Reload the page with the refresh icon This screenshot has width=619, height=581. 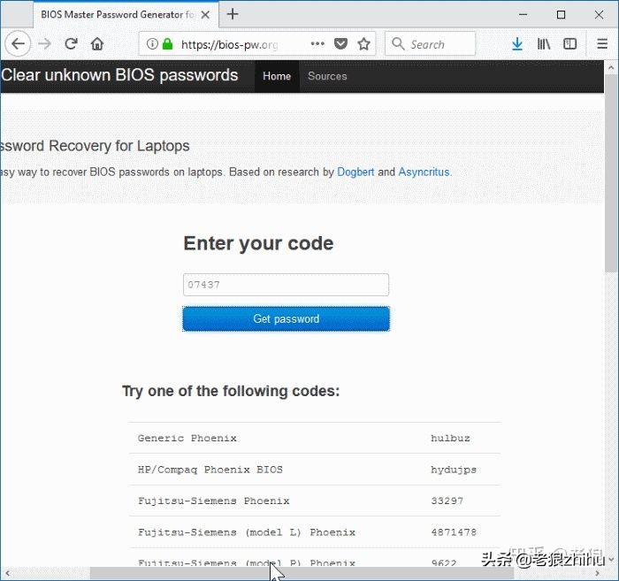[x=71, y=44]
